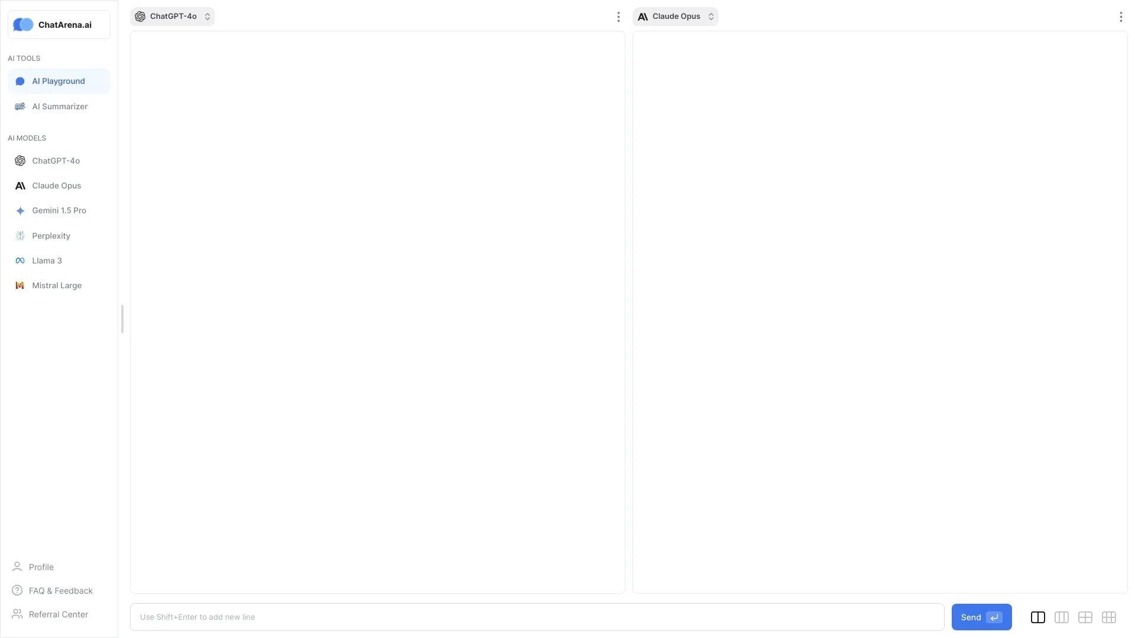Click the Llama 3 model icon
1135x638 pixels.
[x=20, y=260]
